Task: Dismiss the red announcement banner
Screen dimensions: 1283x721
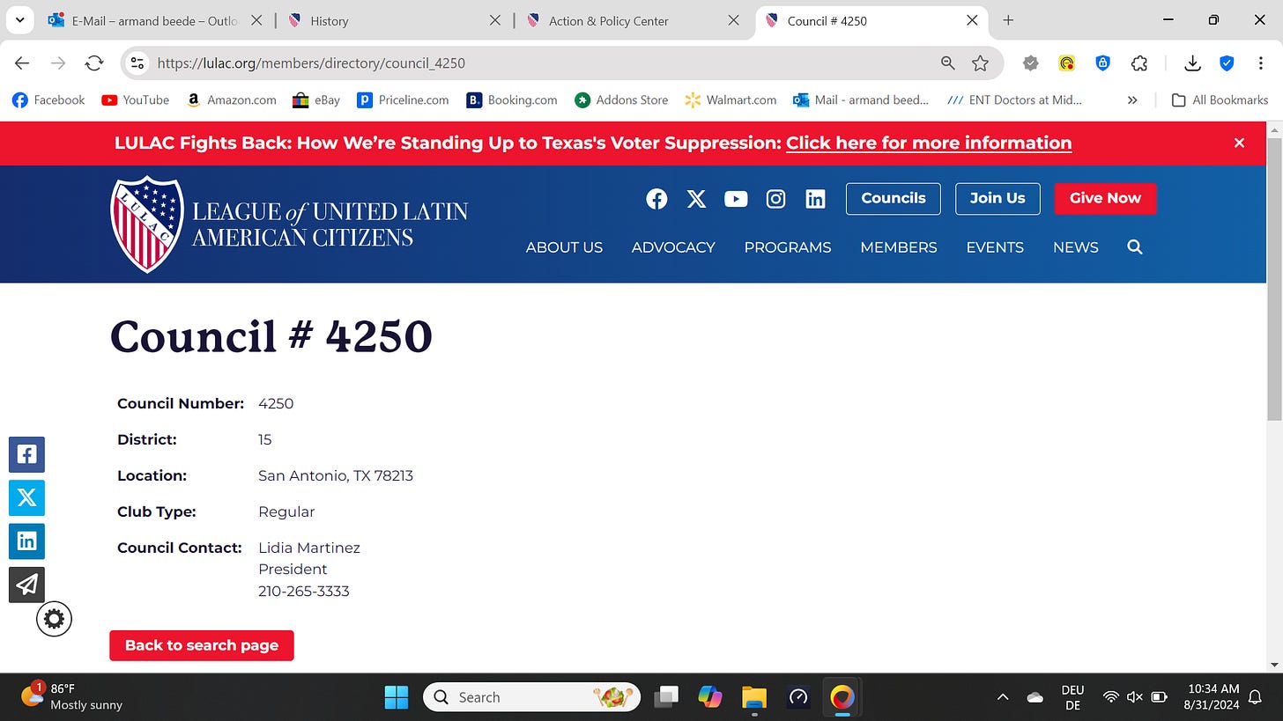Action: tap(1239, 143)
